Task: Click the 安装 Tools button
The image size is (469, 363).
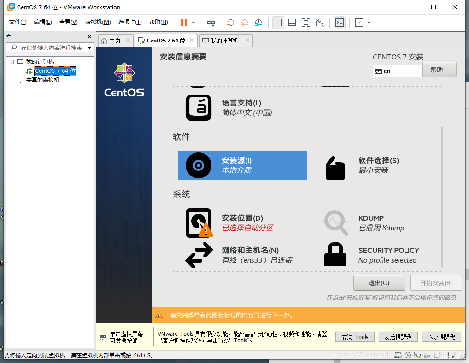Action: click(355, 337)
